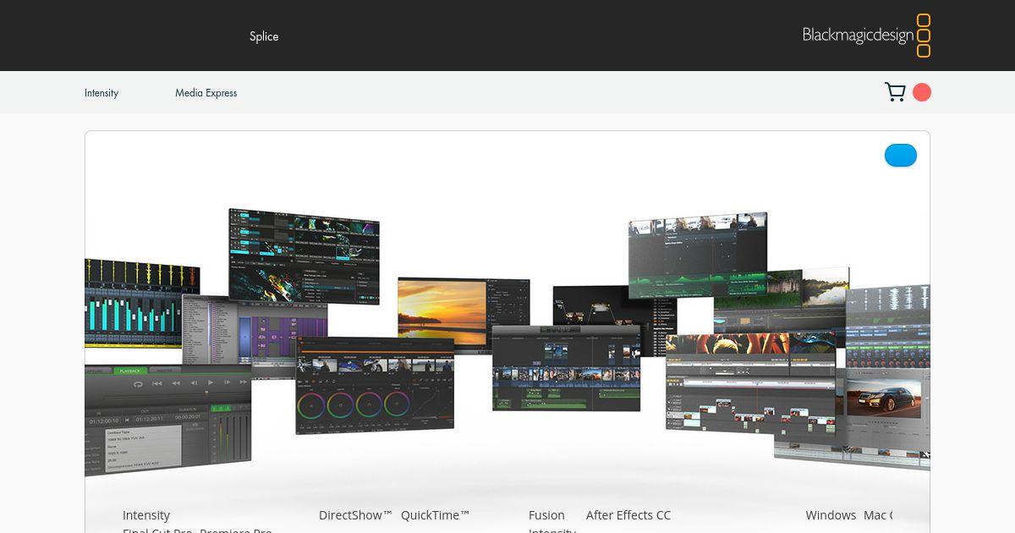The image size is (1015, 533).
Task: Click the QuickTime™ text
Action: pos(436,514)
